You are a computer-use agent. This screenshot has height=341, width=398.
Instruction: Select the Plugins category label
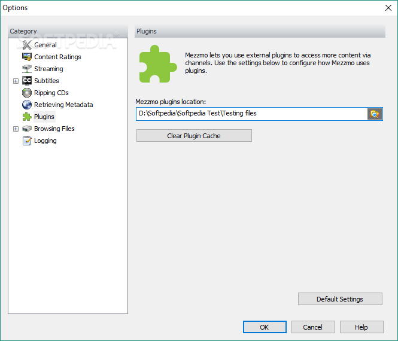tap(44, 117)
